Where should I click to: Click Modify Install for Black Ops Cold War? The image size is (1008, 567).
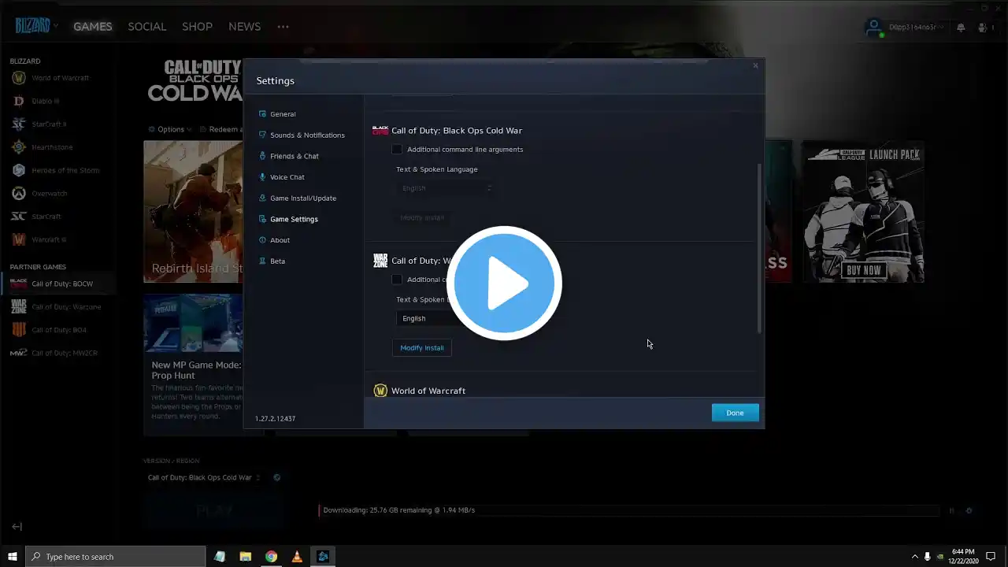(422, 217)
